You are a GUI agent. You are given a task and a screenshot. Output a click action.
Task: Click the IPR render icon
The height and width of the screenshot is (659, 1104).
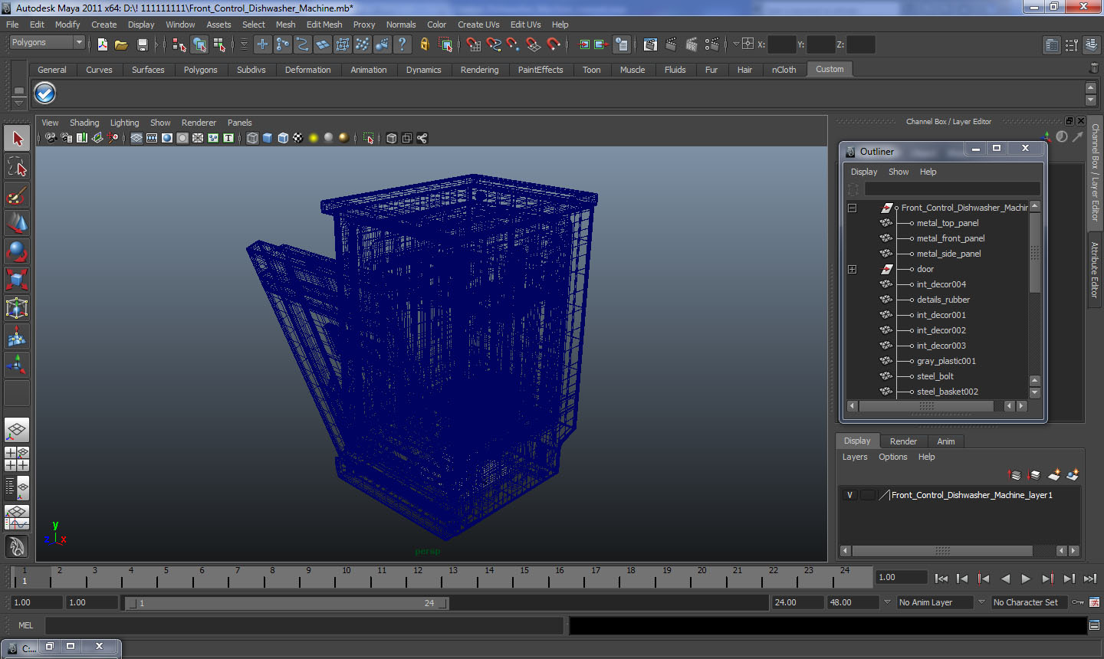click(691, 44)
